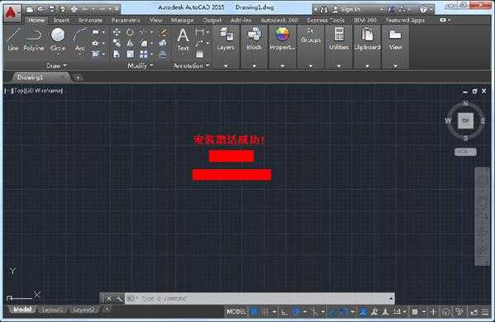Switch to the Layout1 tab

point(52,310)
